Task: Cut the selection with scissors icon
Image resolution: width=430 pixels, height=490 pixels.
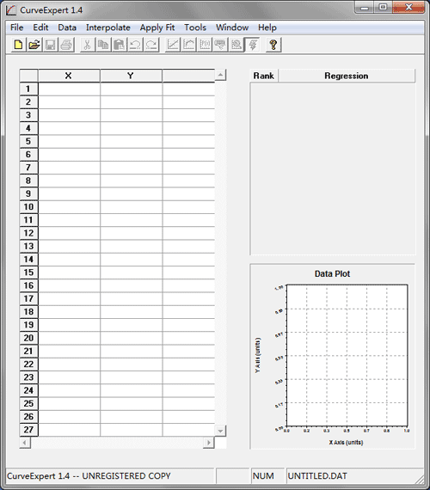Action: (x=87, y=45)
